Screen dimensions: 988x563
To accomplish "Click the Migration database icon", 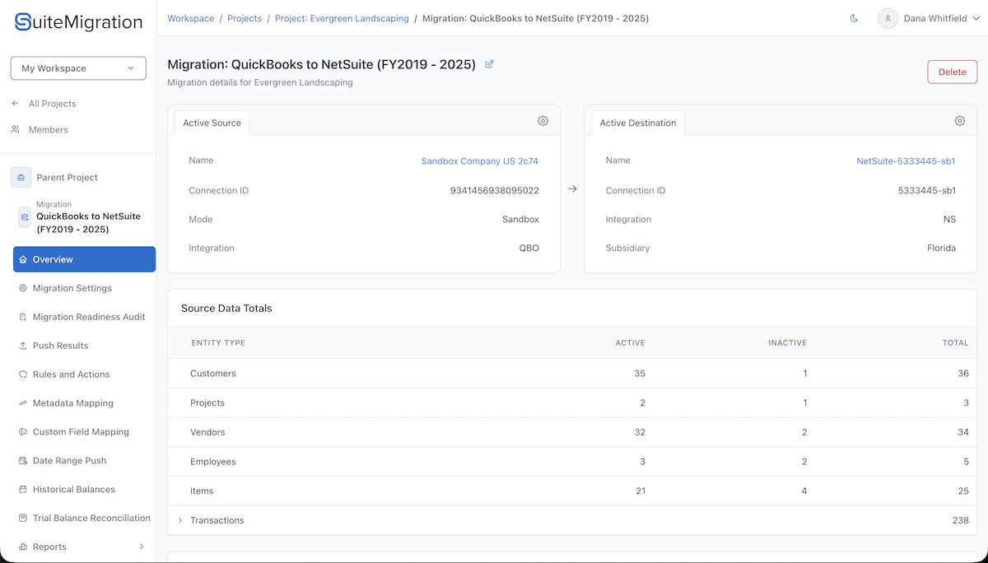I will (x=25, y=217).
